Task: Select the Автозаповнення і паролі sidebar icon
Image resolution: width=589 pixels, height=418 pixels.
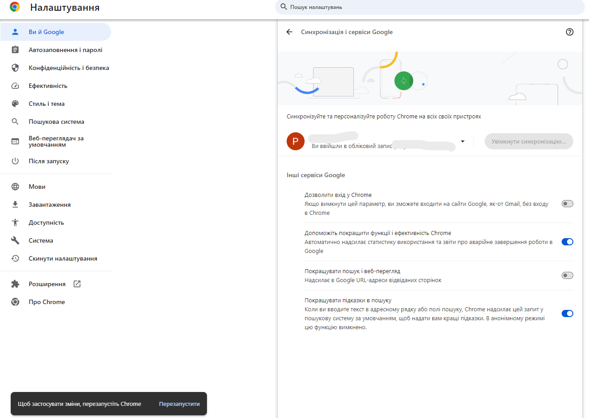Action: click(15, 50)
